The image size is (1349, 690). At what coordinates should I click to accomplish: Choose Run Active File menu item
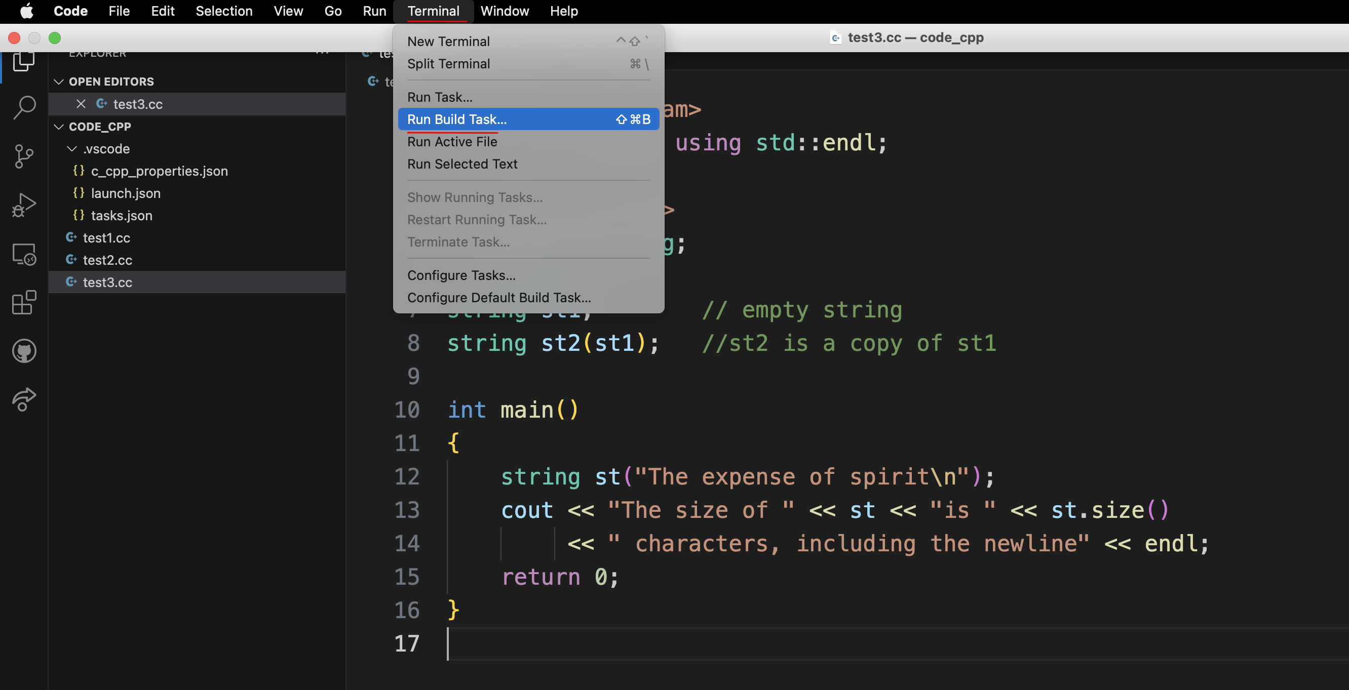528,141
